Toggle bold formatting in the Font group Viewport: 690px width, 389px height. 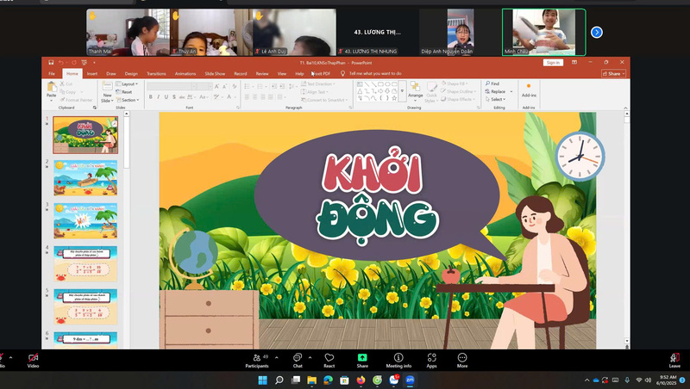[151, 97]
